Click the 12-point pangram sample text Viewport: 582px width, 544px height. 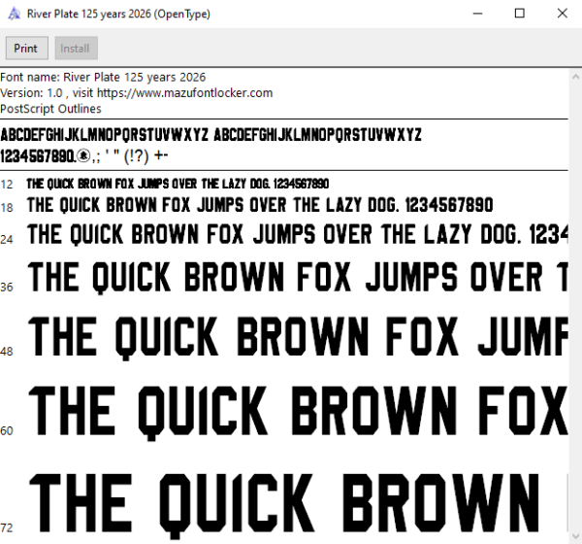pos(178,184)
